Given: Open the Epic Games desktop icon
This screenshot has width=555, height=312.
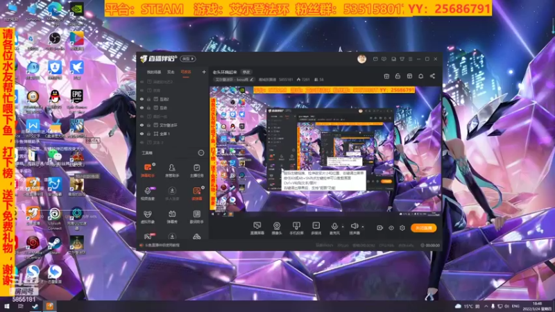Looking at the screenshot, I should (77, 101).
